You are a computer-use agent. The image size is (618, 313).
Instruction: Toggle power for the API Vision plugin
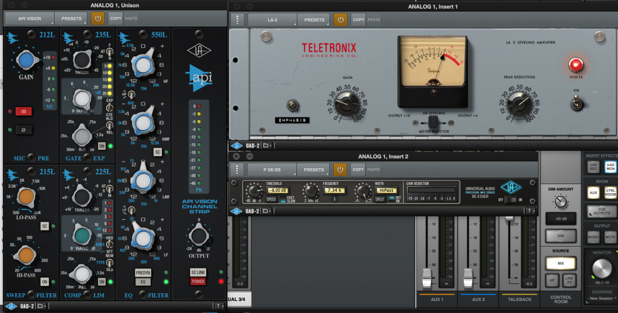98,19
